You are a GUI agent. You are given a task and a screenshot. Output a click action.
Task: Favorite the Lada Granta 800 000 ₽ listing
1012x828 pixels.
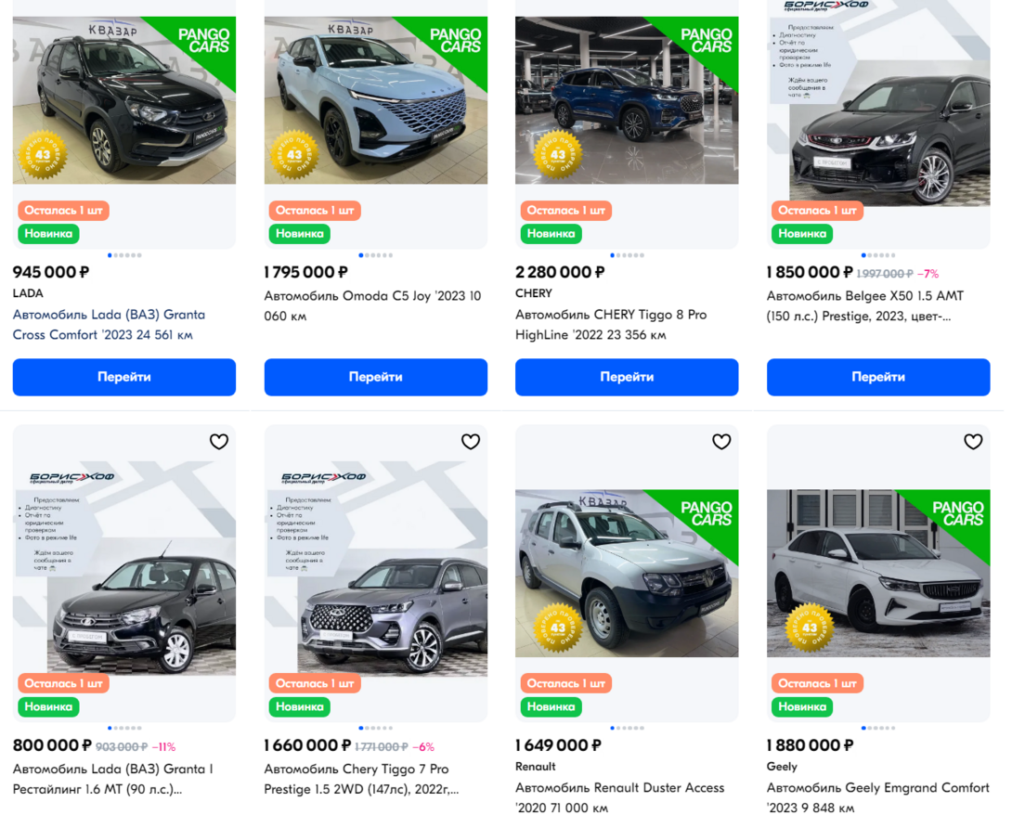click(x=219, y=442)
